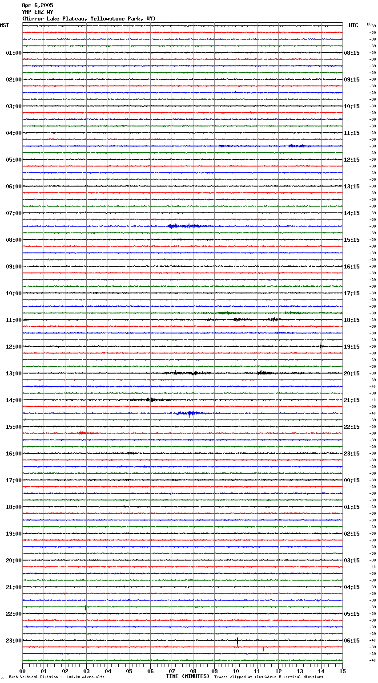Click the "UTC" column label
378x683 pixels.
(x=354, y=25)
